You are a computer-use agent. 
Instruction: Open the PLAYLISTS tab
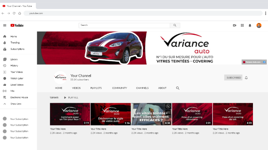click(96, 88)
